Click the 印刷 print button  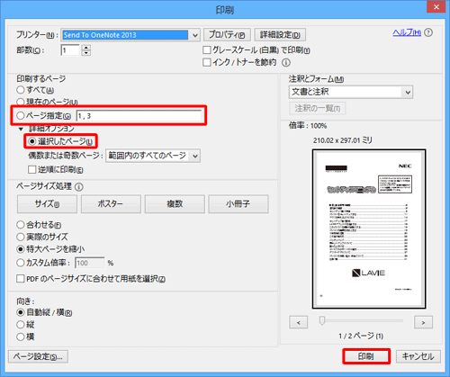pyautogui.click(x=366, y=356)
